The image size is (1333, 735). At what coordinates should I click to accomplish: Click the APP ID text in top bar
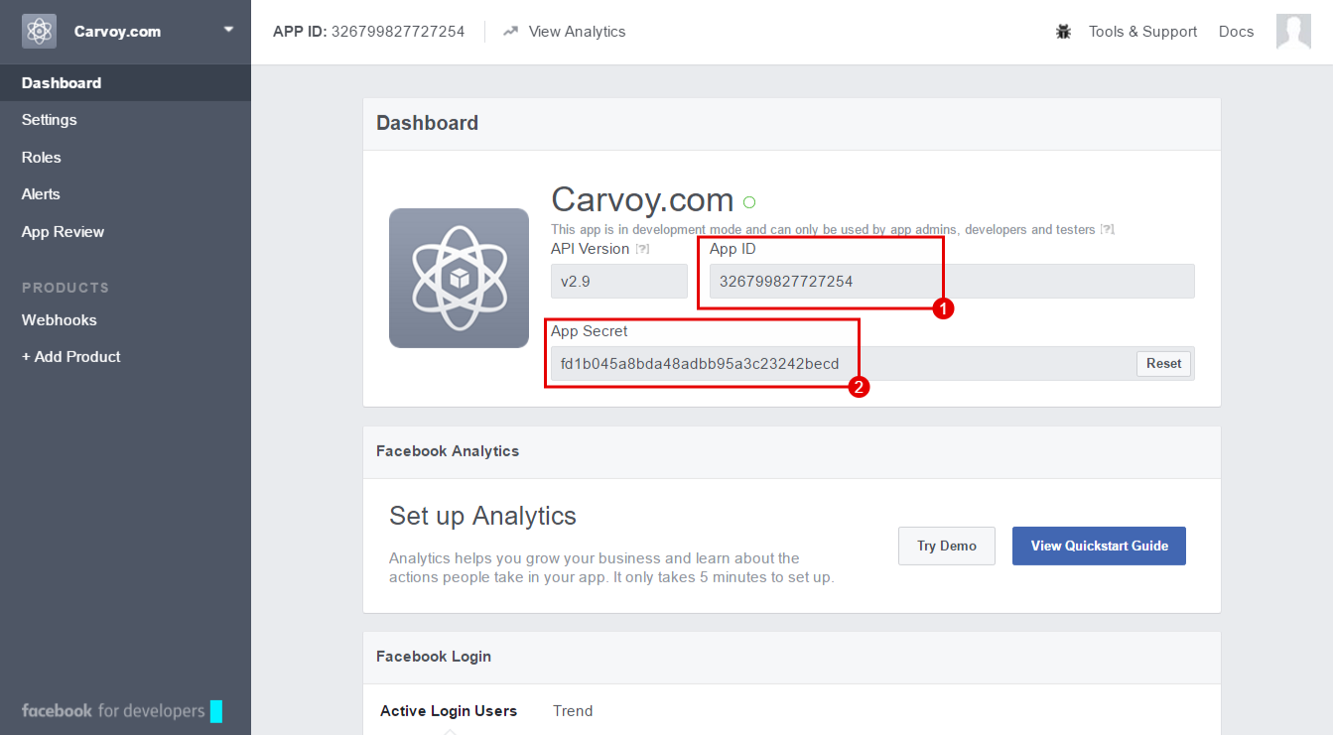click(x=369, y=32)
